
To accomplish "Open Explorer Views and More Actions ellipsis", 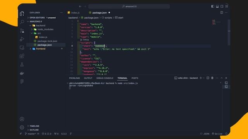I will tap(61, 13).
